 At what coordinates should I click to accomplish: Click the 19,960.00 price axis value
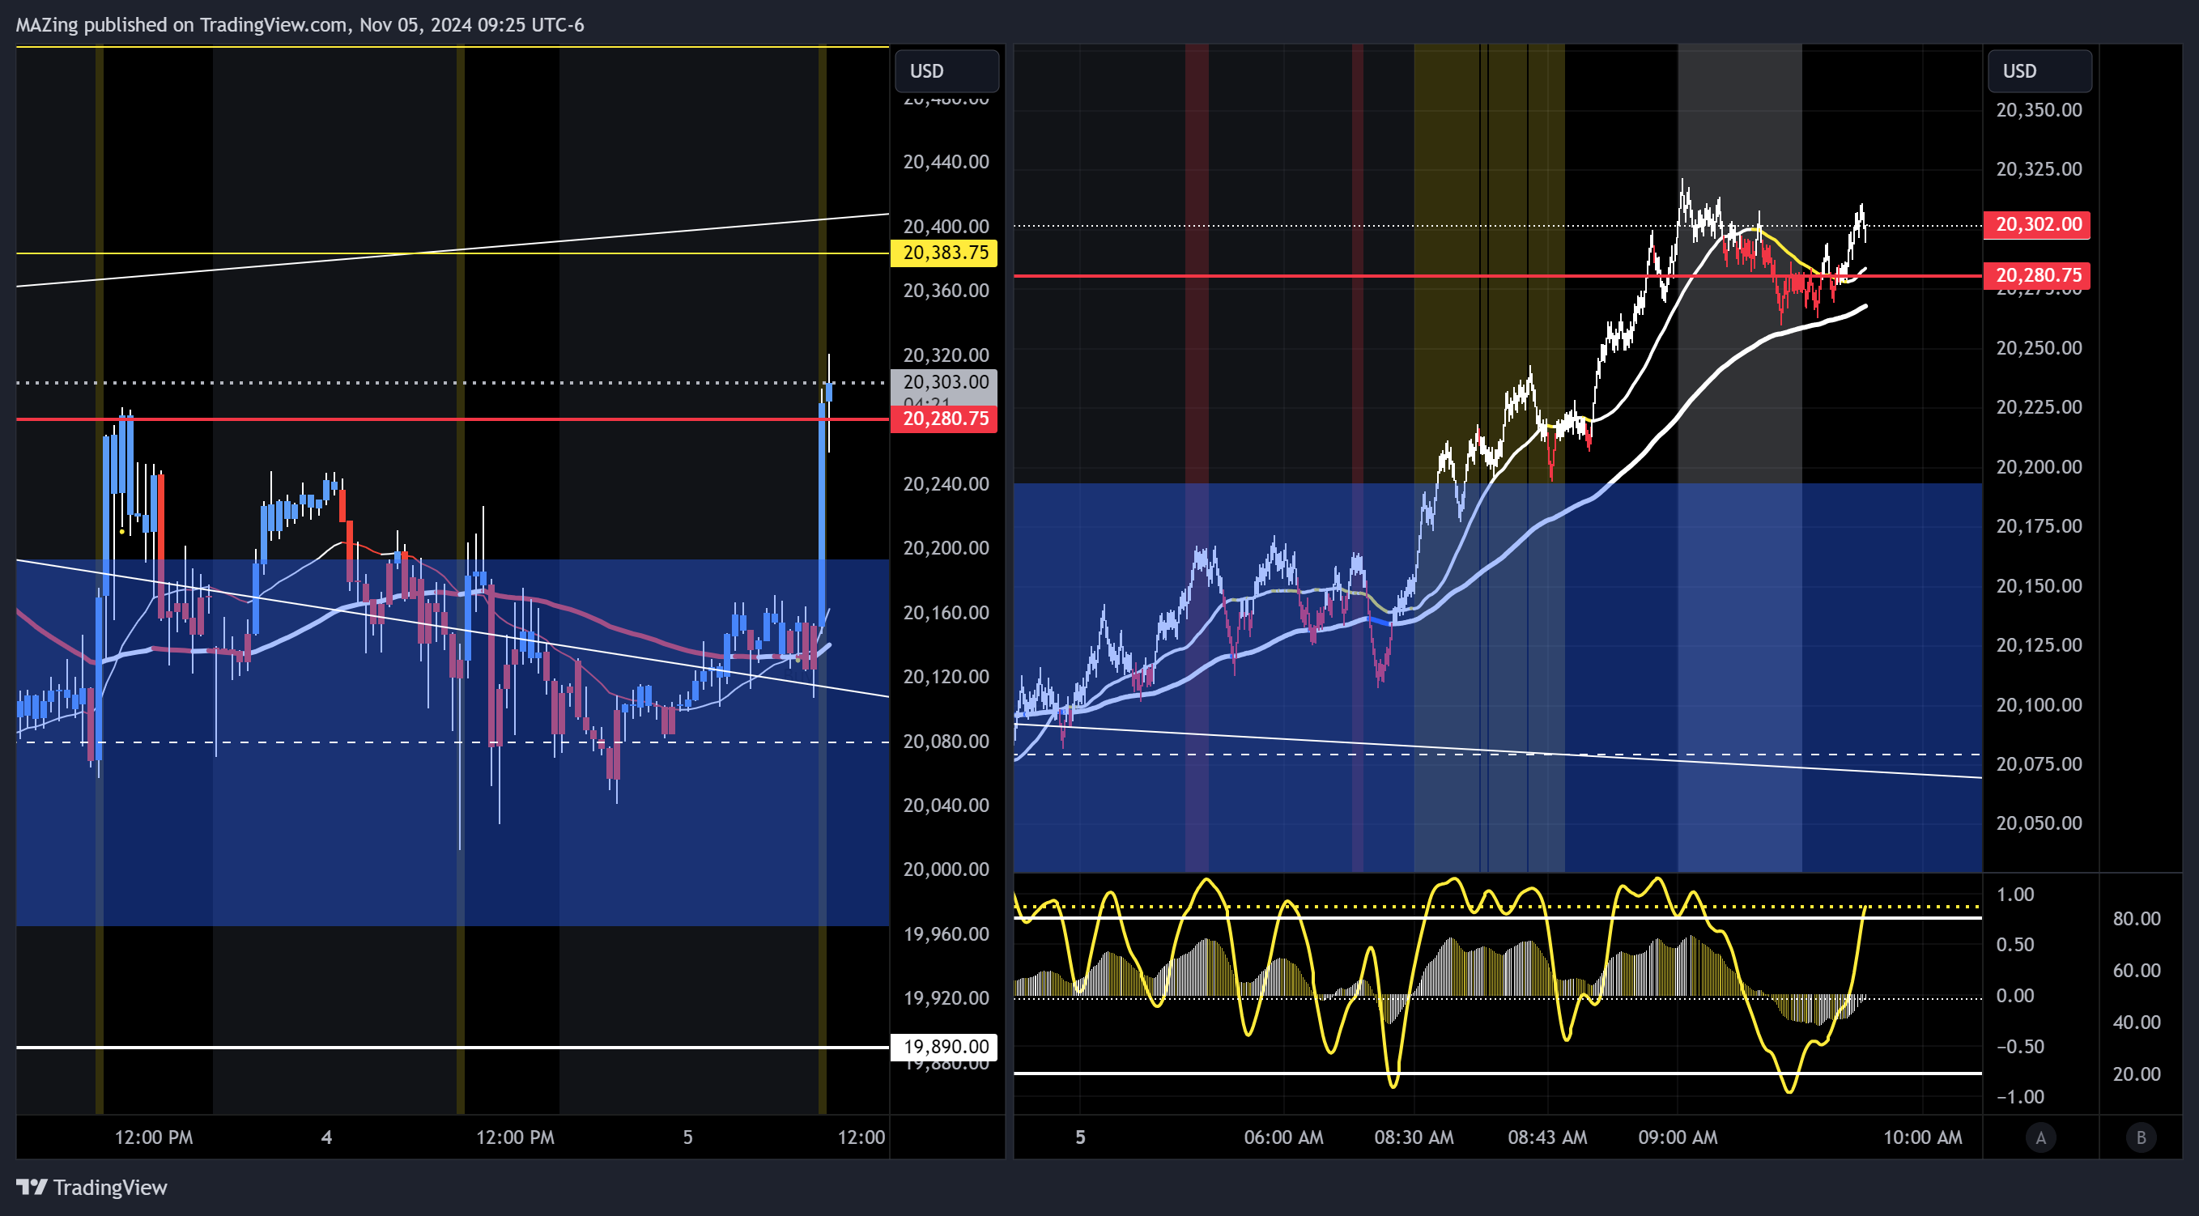946,934
